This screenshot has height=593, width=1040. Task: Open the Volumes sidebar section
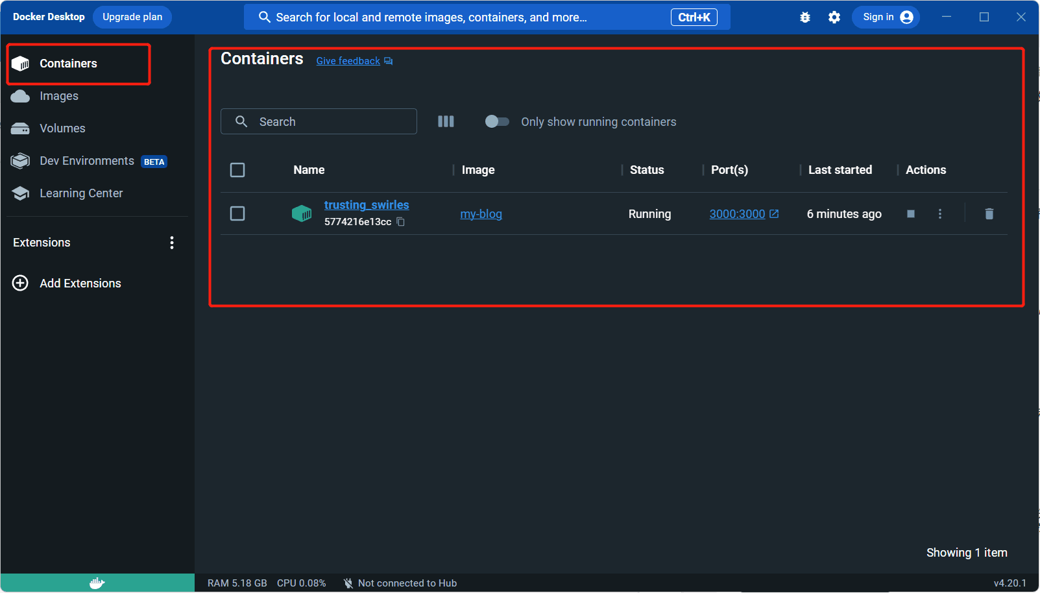[x=97, y=128]
